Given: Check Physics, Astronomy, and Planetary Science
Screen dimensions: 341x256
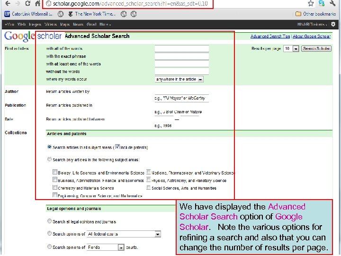Looking at the screenshot, I should click(148, 180).
